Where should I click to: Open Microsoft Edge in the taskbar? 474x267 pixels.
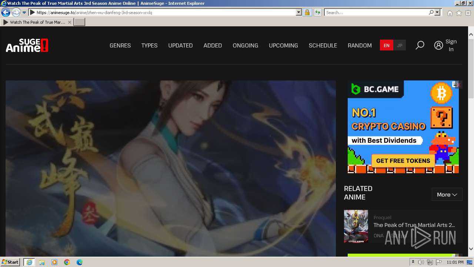click(x=80, y=262)
